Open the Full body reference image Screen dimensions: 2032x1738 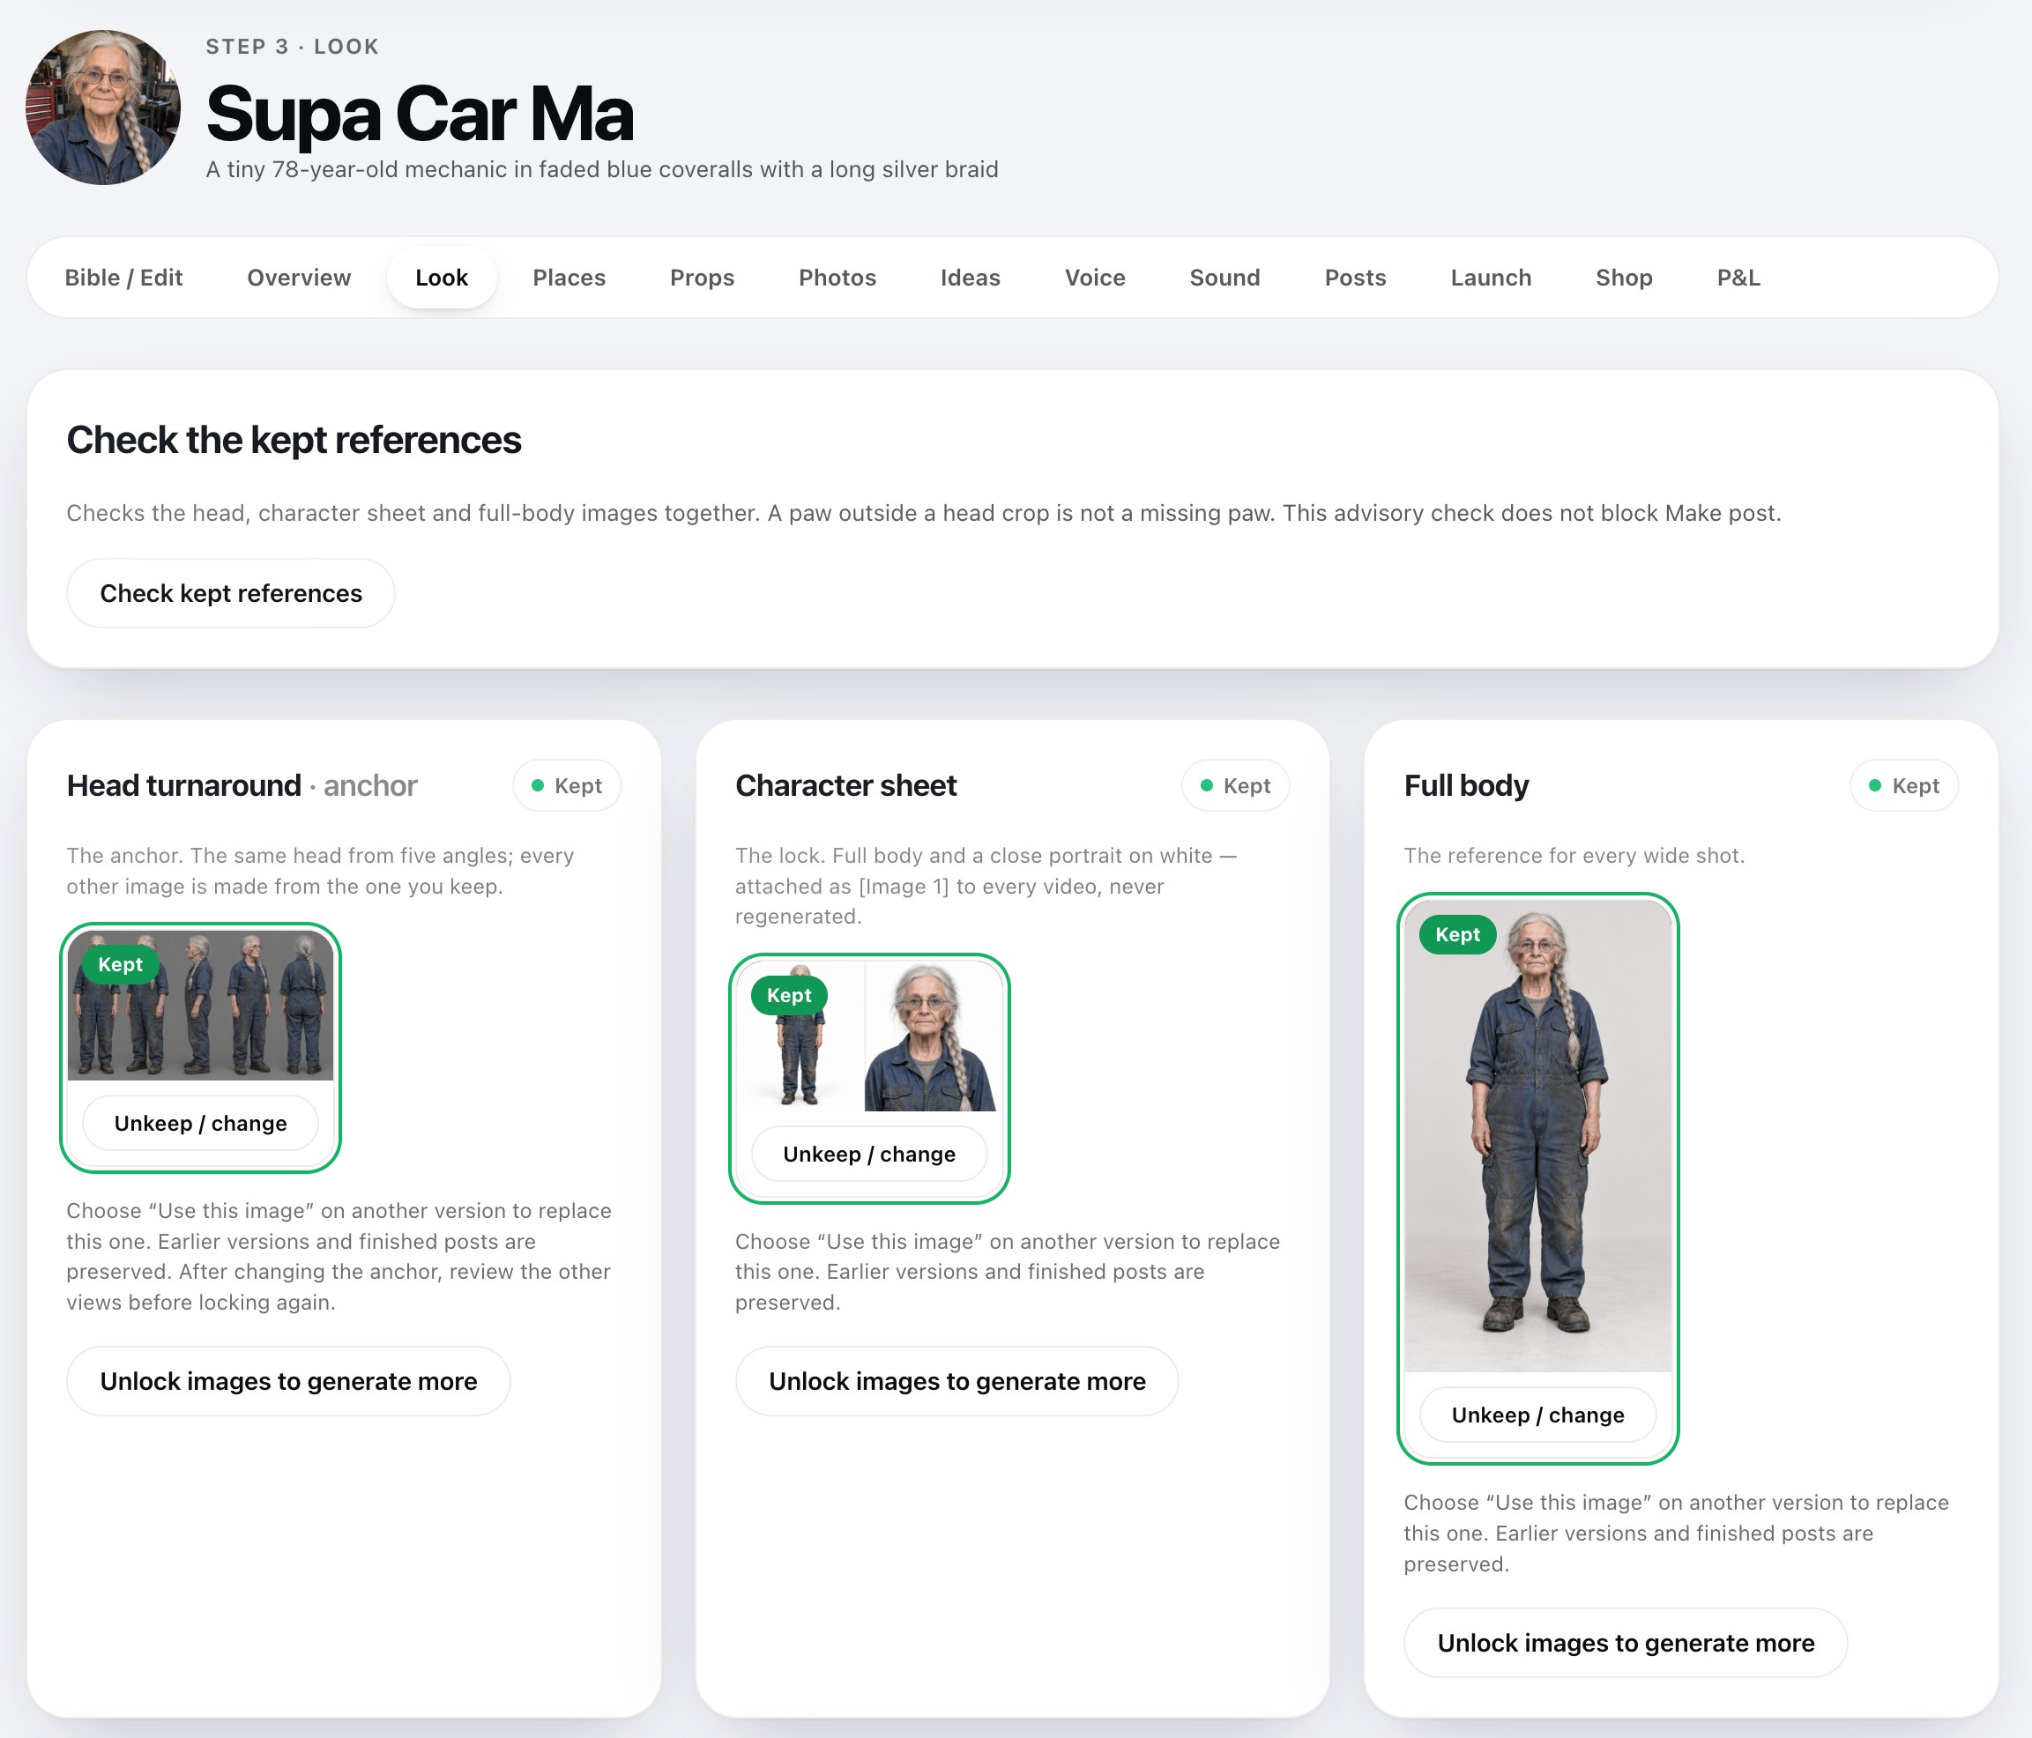pos(1537,1135)
